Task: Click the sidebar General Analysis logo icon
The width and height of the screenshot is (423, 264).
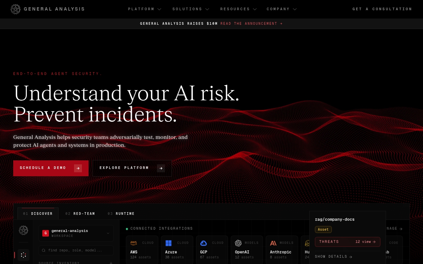Action: tap(23, 230)
